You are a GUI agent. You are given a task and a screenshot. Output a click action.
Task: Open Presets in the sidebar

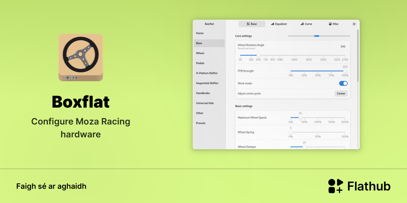(x=209, y=123)
